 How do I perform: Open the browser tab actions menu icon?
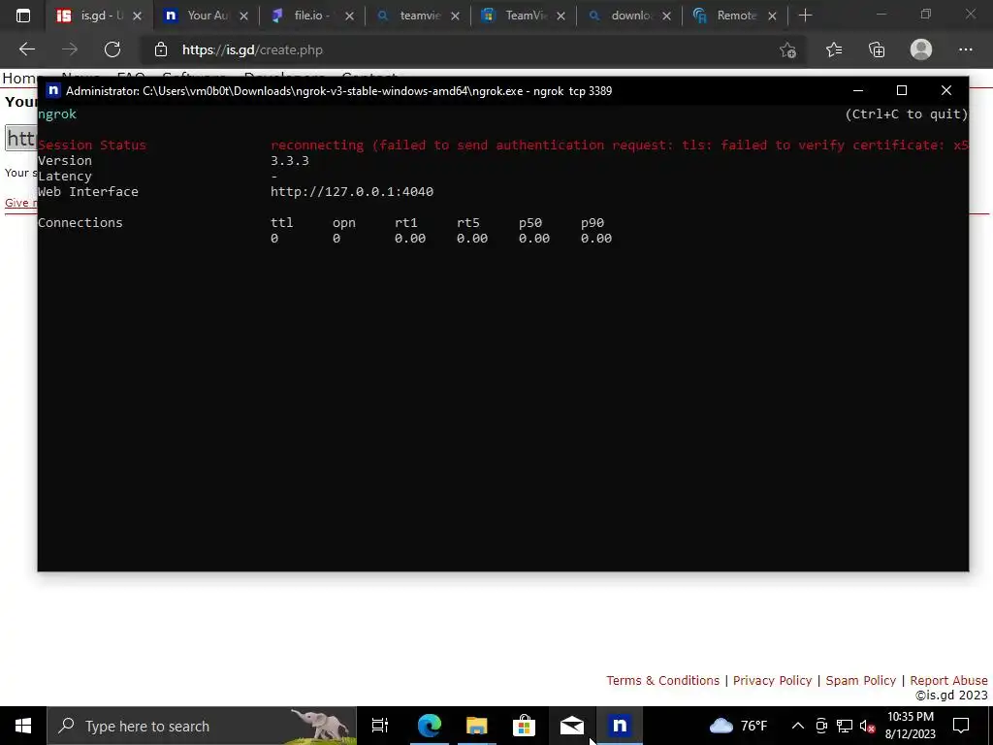[23, 16]
